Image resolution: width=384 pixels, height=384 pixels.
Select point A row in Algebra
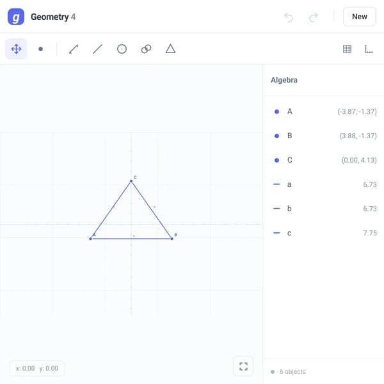point(323,111)
